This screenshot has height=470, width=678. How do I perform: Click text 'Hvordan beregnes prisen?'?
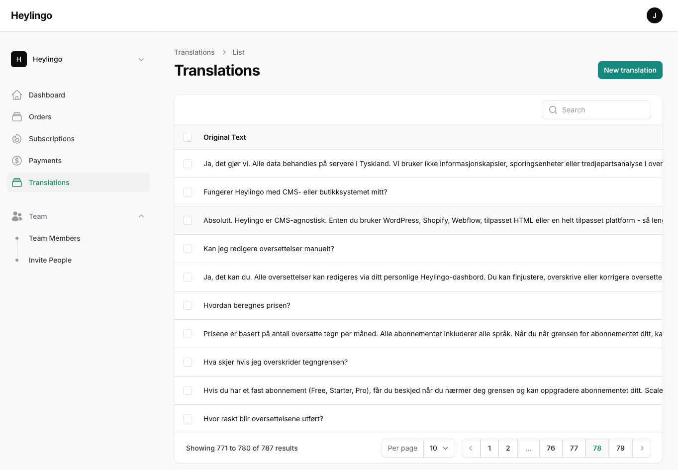[x=247, y=305]
